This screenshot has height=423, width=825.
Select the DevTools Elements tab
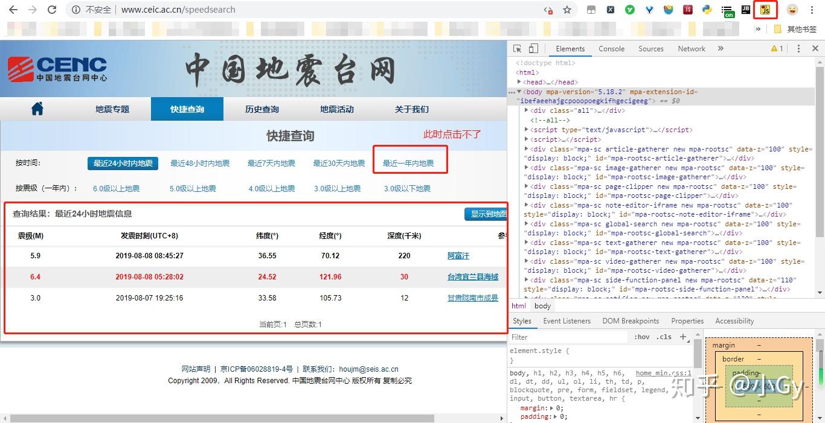[x=570, y=49]
